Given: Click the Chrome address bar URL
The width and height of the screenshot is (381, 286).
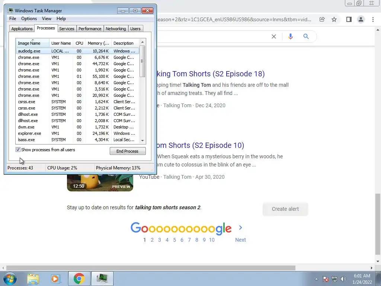Looking at the screenshot, I should (x=234, y=19).
